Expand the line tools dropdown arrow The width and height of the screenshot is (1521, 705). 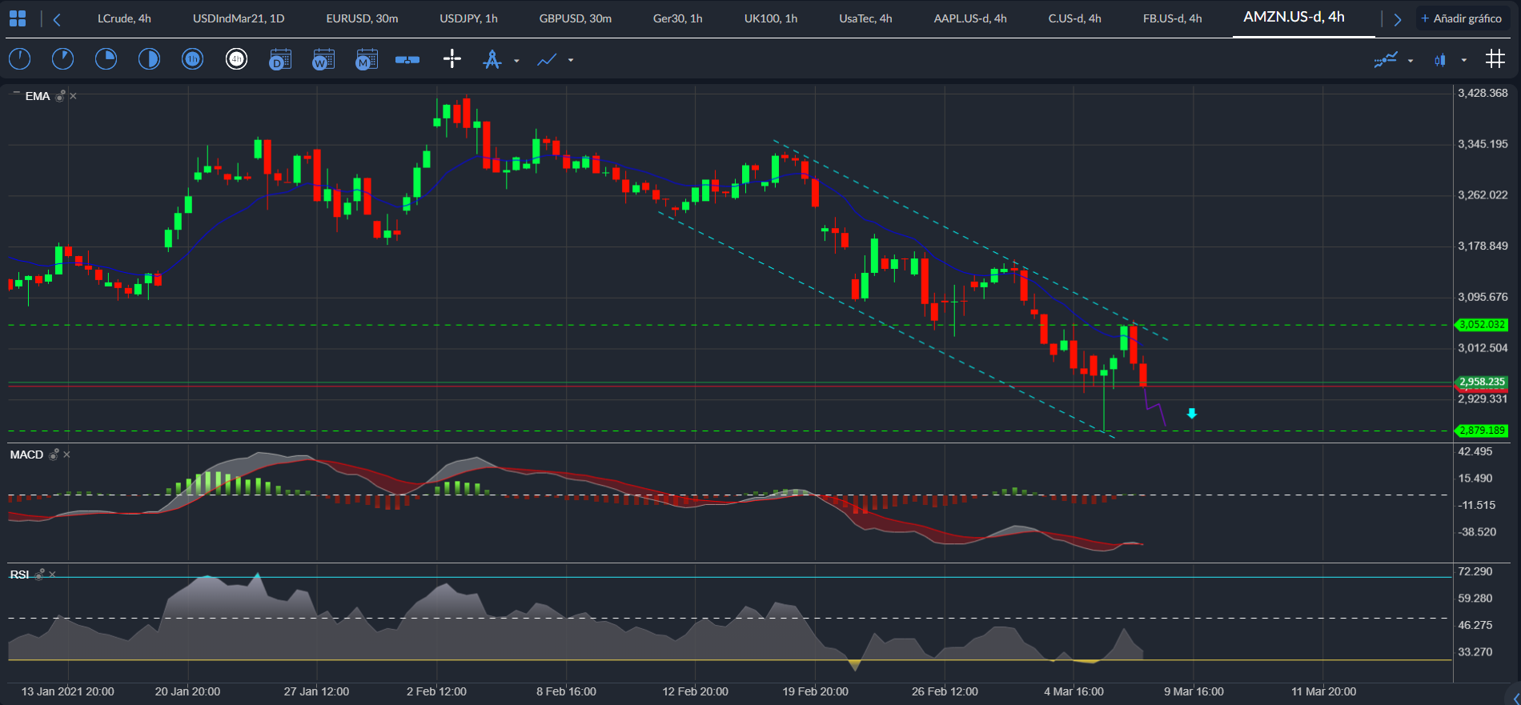[571, 60]
